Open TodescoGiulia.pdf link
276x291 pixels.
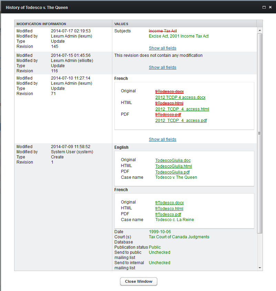[x=172, y=172]
